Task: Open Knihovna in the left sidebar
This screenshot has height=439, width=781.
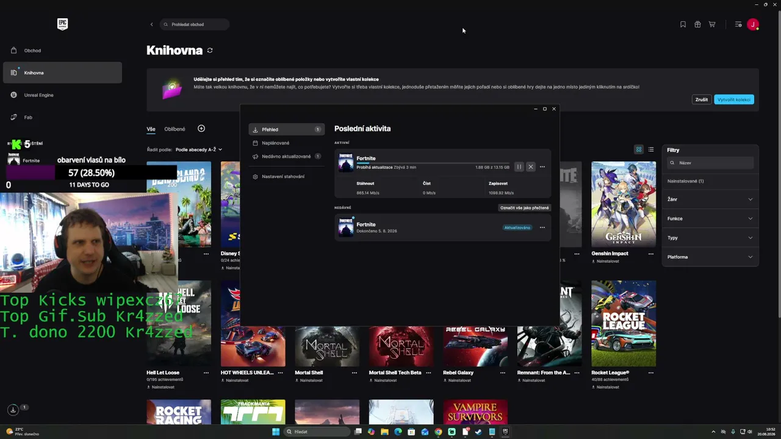Action: pyautogui.click(x=62, y=73)
